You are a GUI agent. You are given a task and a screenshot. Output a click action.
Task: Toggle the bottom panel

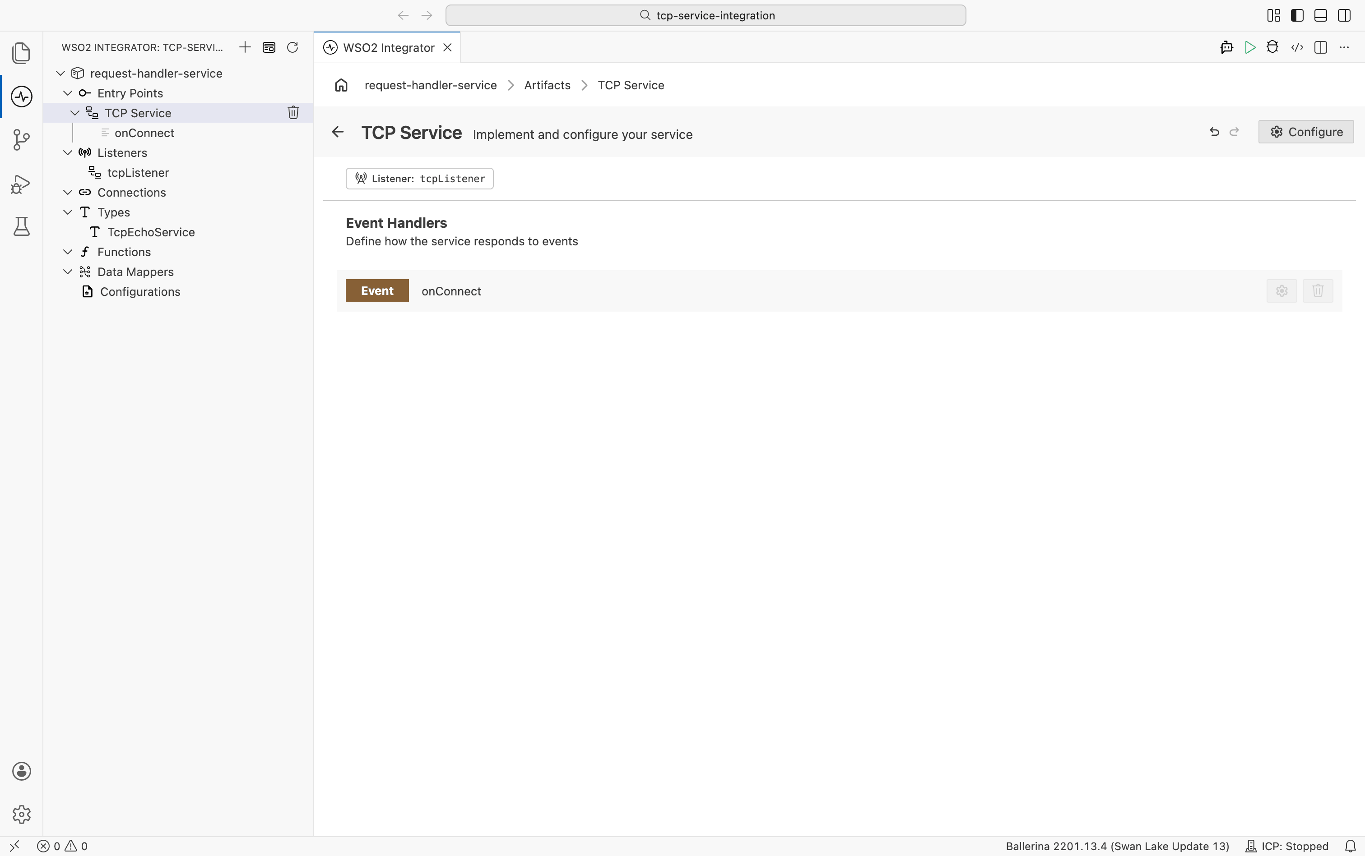pyautogui.click(x=1321, y=15)
